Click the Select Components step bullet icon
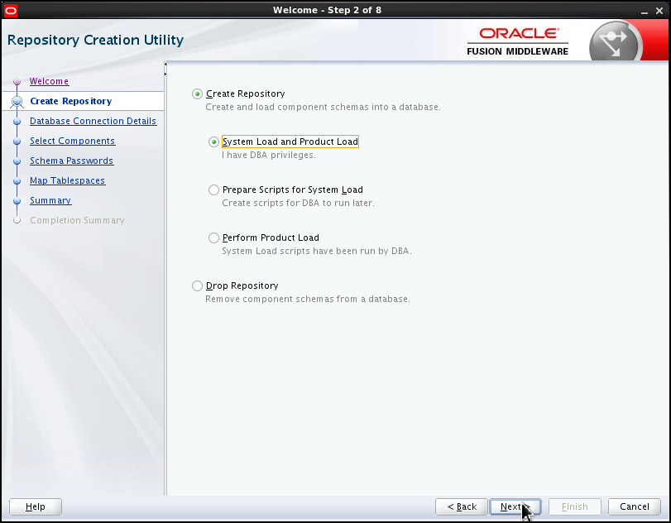 point(17,142)
